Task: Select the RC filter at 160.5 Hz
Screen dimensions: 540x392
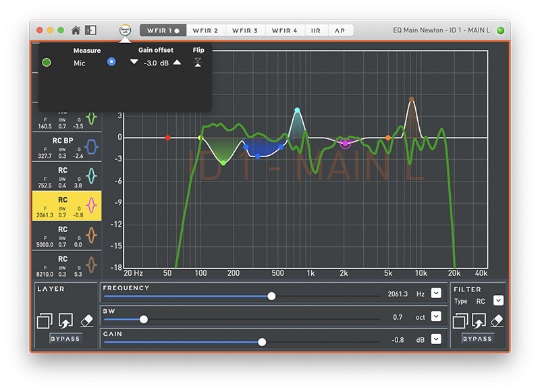Action: (x=67, y=121)
